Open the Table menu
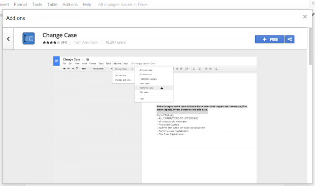Image resolution: width=315 pixels, height=186 pixels. (x=52, y=5)
